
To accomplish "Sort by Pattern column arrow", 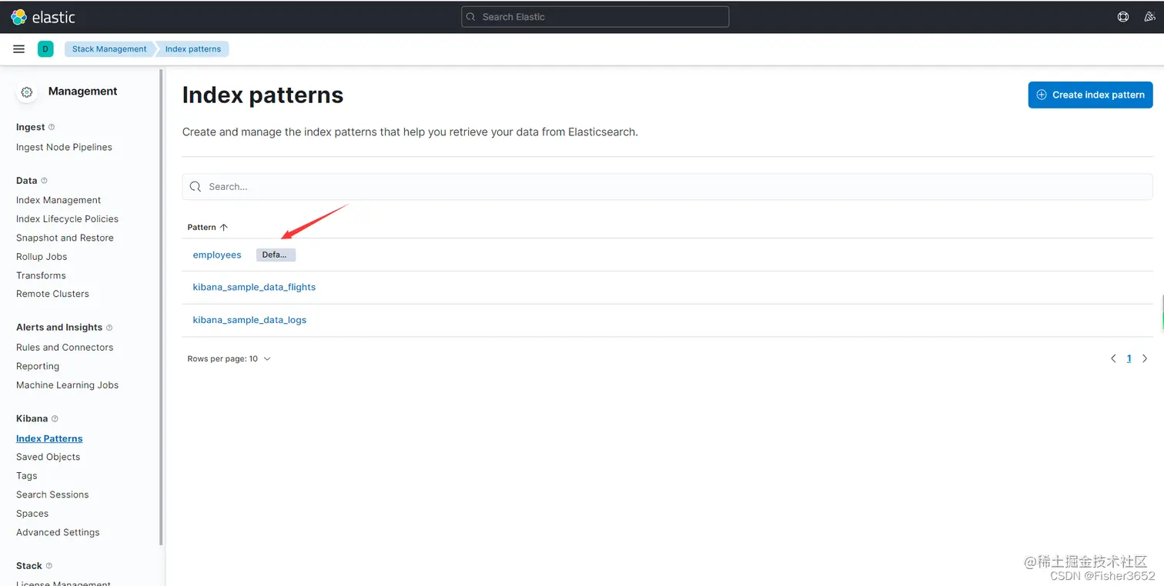I will 224,228.
